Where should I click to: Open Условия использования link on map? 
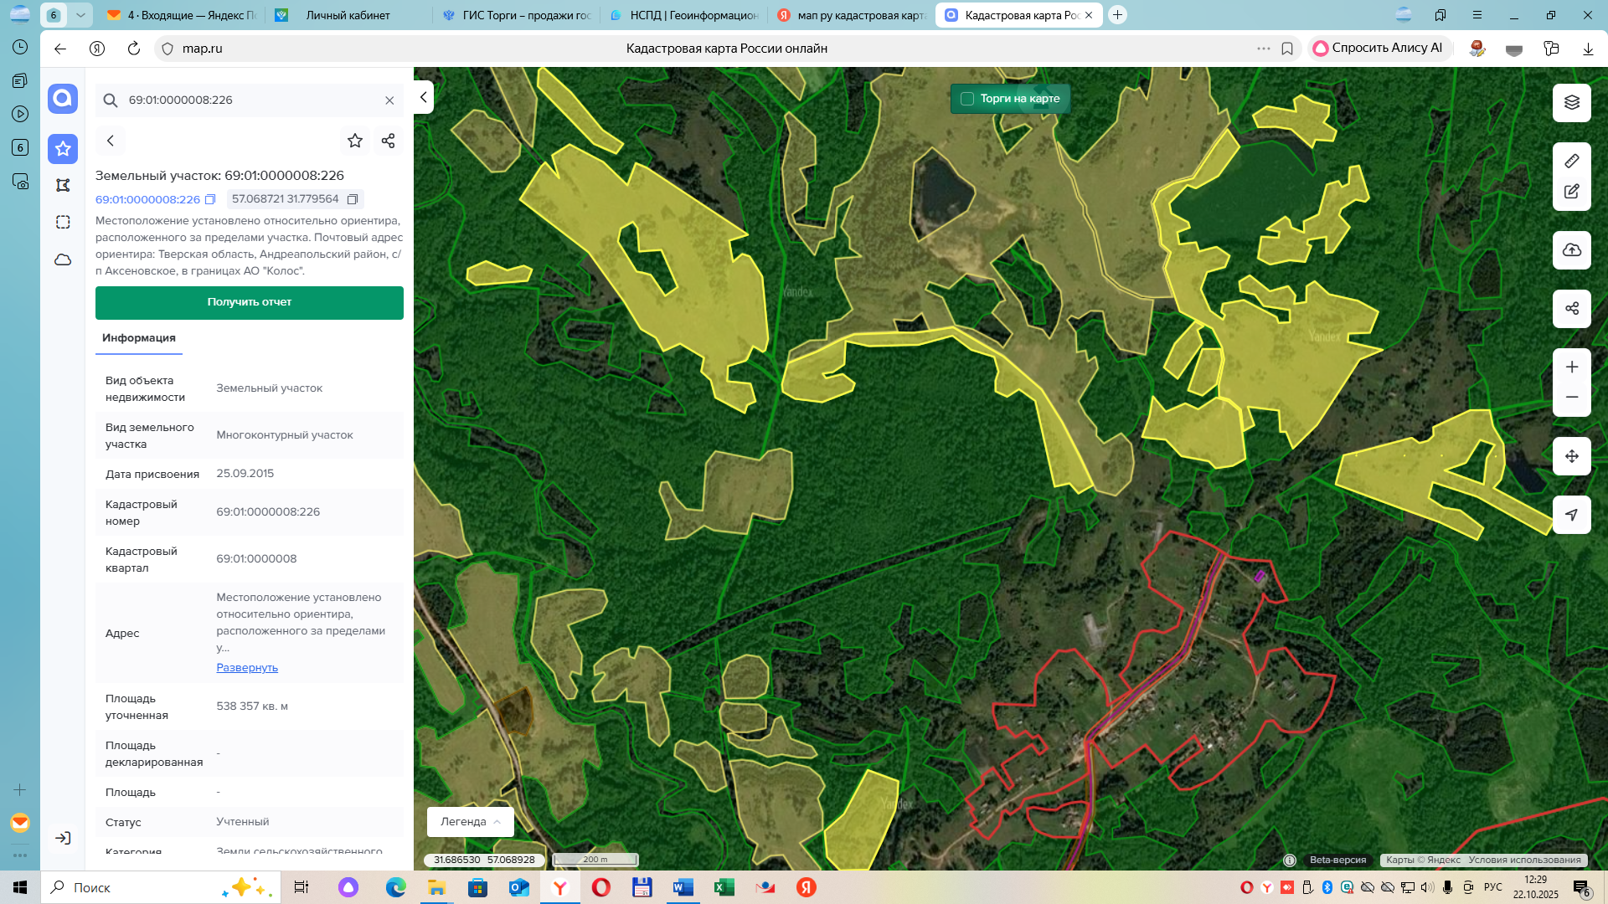click(x=1524, y=860)
